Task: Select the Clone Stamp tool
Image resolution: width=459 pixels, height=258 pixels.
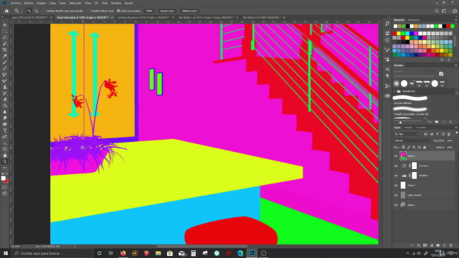Action: (5, 87)
